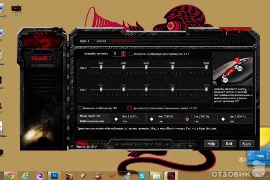270x180 pixels.
Task: Decrease segment count with the down arrow
Action: [x=123, y=55]
